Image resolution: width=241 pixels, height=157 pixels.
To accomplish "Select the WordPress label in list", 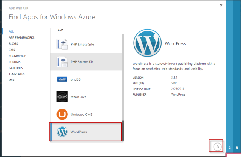I will click(79, 132).
